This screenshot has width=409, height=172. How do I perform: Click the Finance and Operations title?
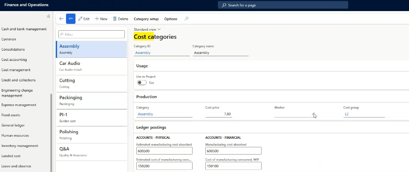[x=26, y=5]
